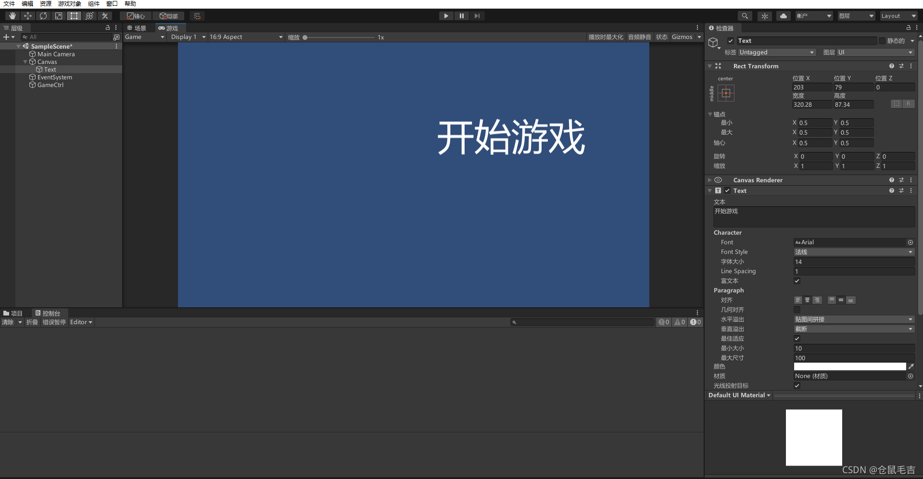Select the Move tool
The image size is (923, 479).
[x=28, y=16]
